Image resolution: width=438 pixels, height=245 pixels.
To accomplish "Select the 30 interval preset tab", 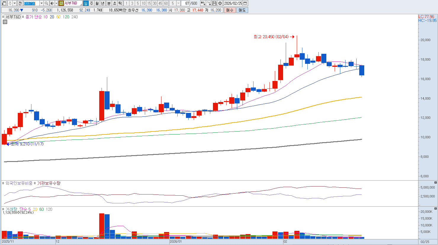I will 155,3.
